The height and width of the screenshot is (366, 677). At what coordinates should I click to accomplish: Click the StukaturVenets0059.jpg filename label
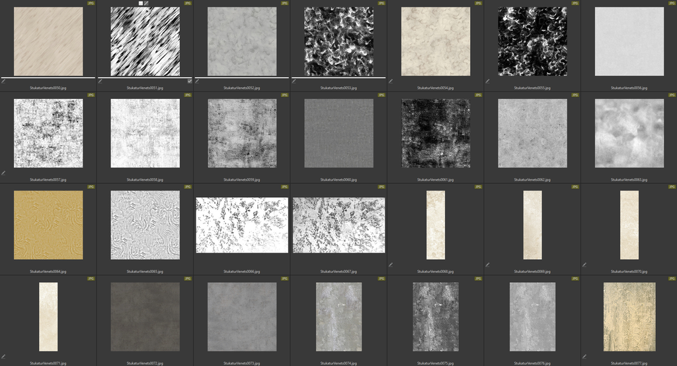(x=242, y=179)
